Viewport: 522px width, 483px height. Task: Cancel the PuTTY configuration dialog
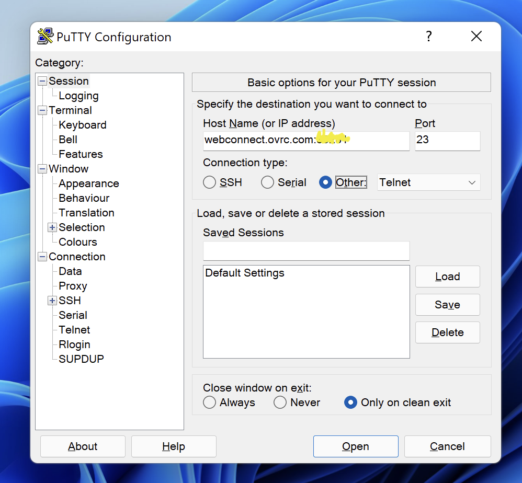[x=447, y=446]
